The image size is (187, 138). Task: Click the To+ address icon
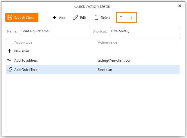pyautogui.click(x=10, y=60)
